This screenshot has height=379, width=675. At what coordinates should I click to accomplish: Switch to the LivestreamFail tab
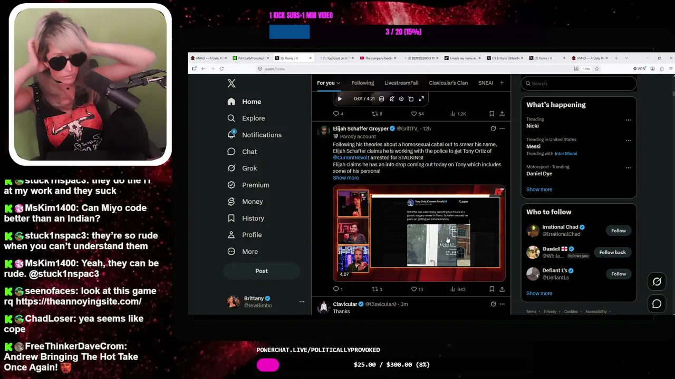[x=401, y=83]
